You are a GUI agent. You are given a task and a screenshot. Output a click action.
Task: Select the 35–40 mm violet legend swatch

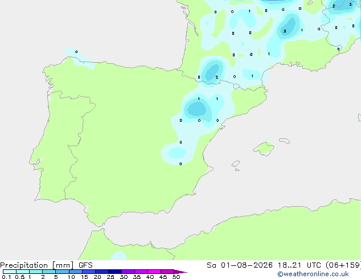tap(141, 272)
